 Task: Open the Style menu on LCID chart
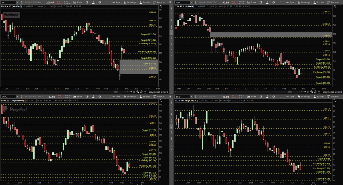[x=291, y=97]
